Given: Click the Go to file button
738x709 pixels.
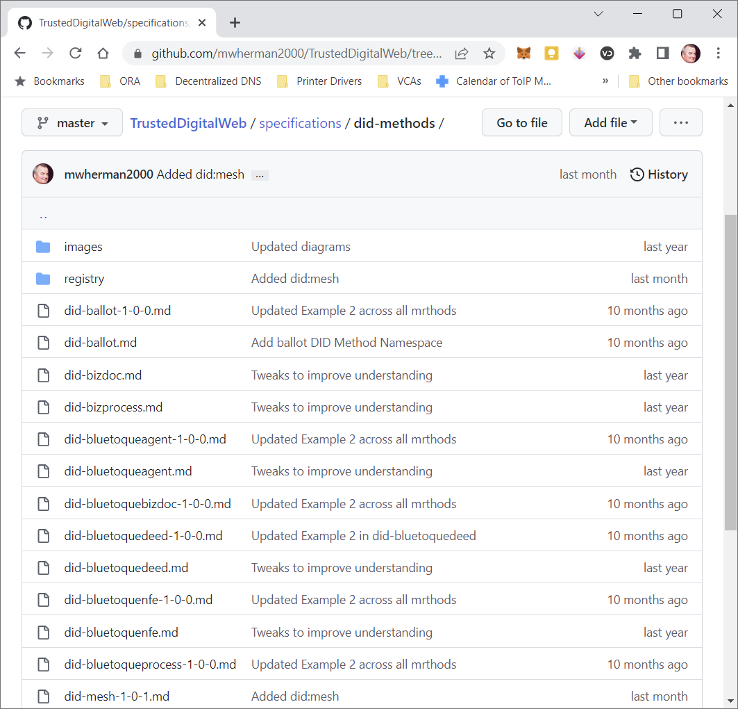Looking at the screenshot, I should coord(522,123).
